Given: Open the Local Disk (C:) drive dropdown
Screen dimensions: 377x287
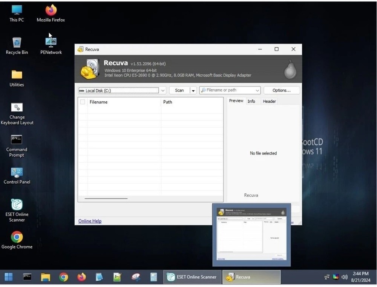Looking at the screenshot, I should click(x=162, y=90).
